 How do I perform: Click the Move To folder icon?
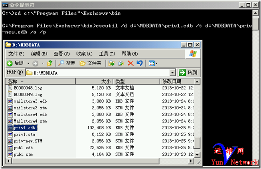[111, 63]
